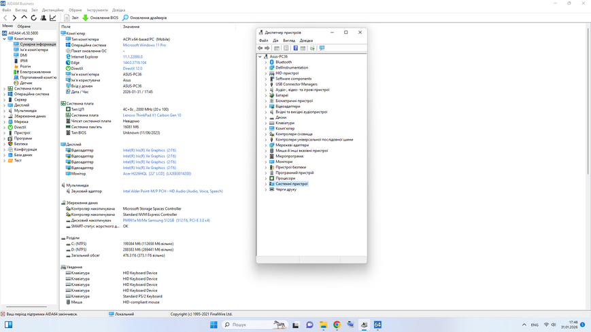Viewport: 591px width, 332px height.
Task: Select Сумарна інформація in AIDA64 tree
Action: pyautogui.click(x=37, y=44)
